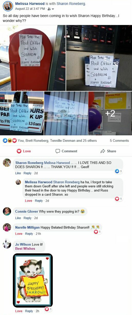Open the post audience selector dropdown
This screenshot has width=132, height=315.
(x=51, y=9)
